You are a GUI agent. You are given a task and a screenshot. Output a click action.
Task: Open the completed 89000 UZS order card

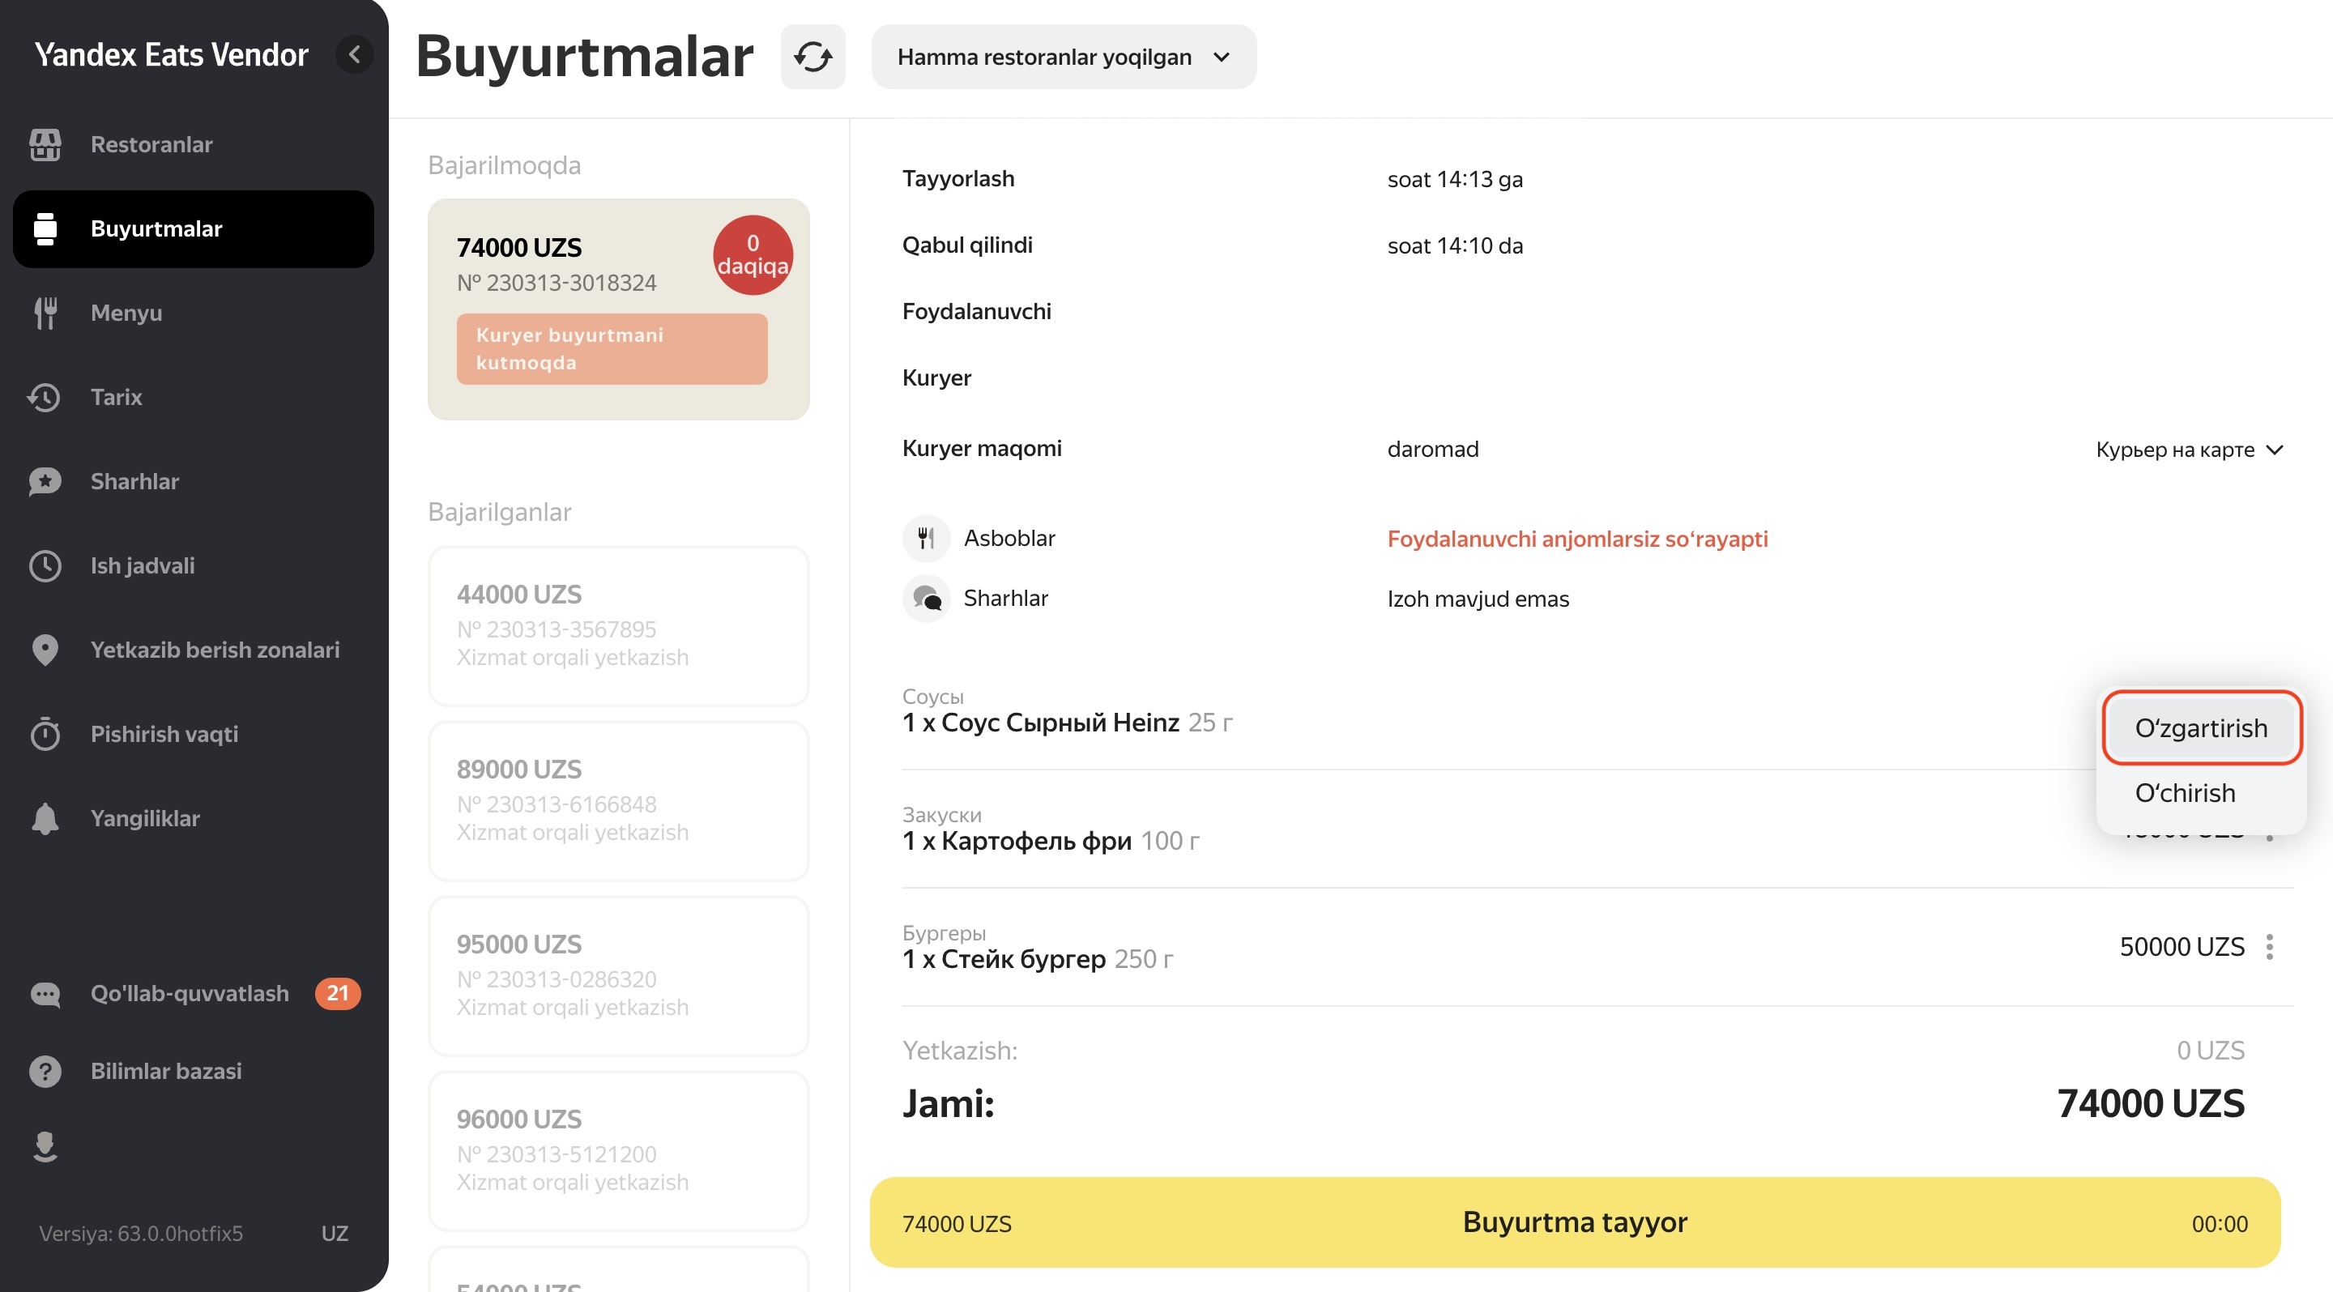point(619,800)
